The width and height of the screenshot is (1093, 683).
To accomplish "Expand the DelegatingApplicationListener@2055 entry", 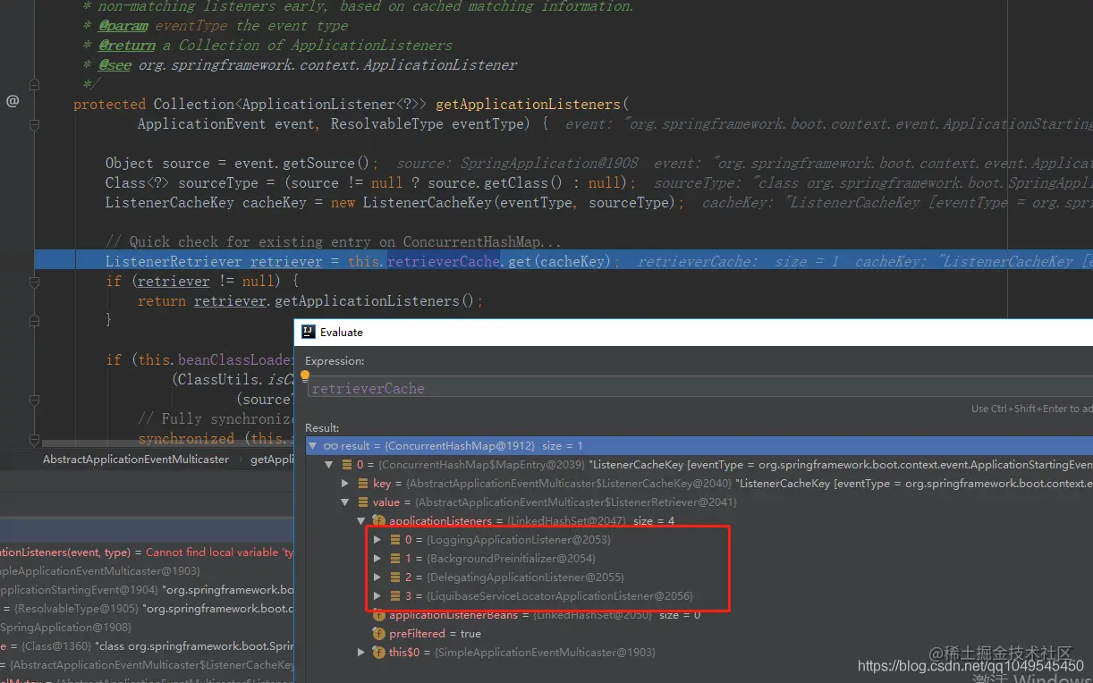I will pyautogui.click(x=377, y=578).
